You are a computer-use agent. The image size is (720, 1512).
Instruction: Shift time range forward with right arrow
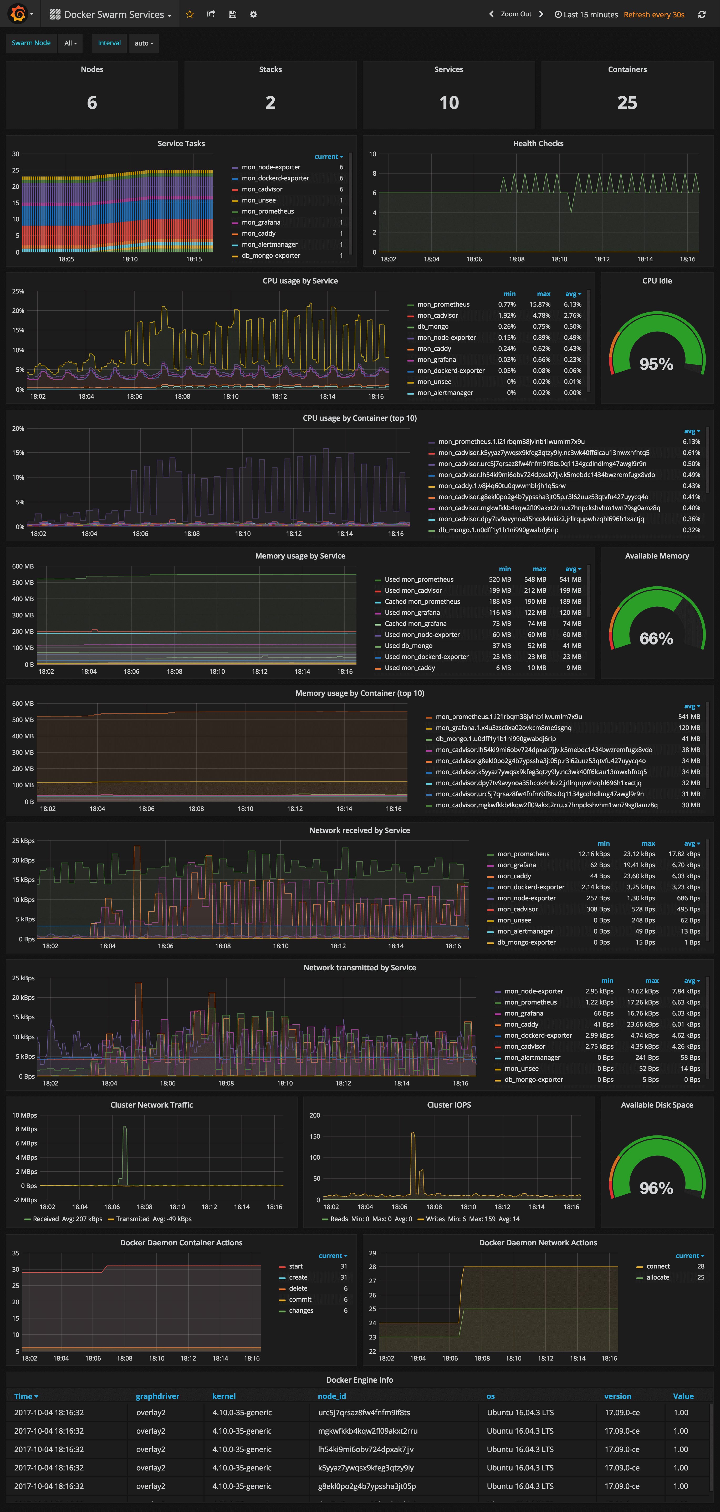[x=541, y=15]
